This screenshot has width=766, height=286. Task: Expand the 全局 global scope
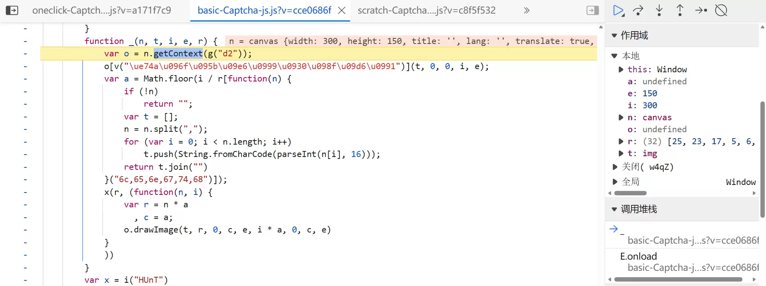click(615, 182)
